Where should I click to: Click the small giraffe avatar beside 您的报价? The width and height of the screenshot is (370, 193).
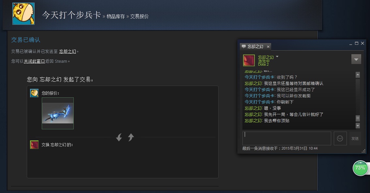click(34, 93)
